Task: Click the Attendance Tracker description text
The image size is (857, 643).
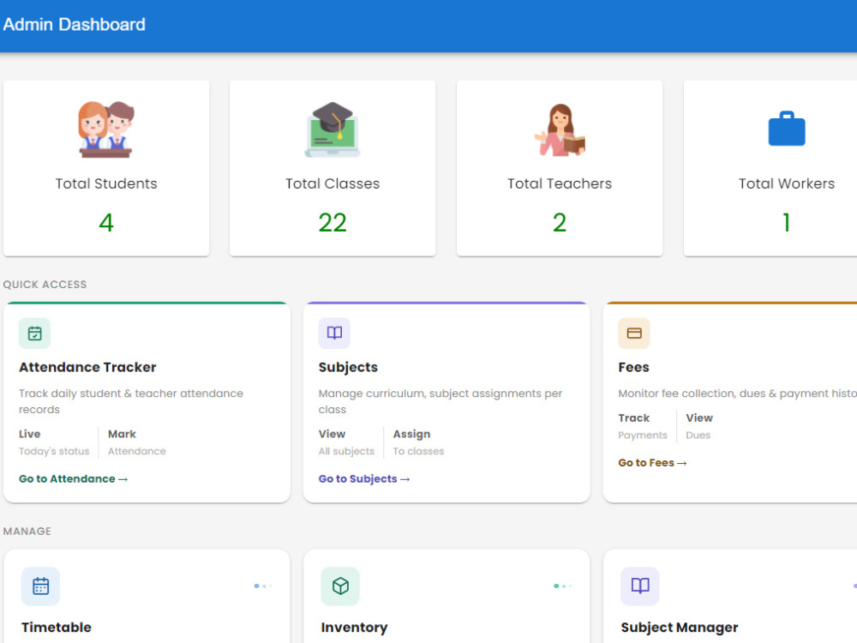Action: pyautogui.click(x=131, y=401)
